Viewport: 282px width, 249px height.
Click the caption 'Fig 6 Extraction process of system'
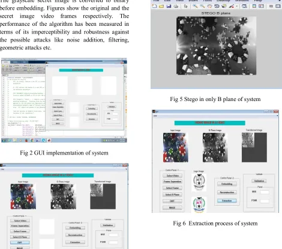(215, 223)
